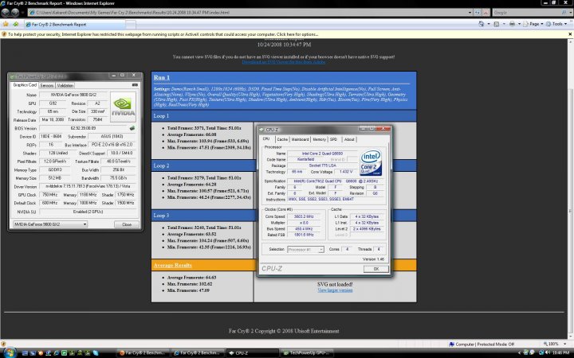The height and width of the screenshot is (358, 574).
Task: Click the search magnifier icon
Action: pos(564,13)
